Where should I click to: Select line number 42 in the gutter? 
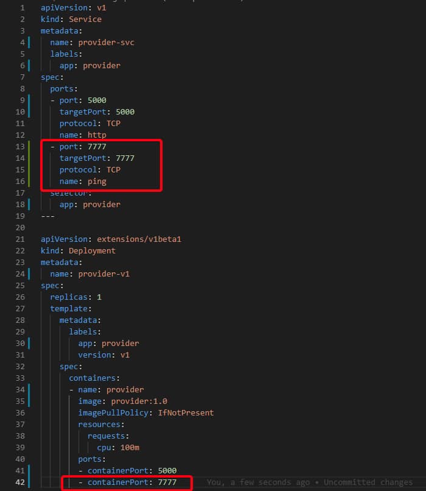pos(20,482)
